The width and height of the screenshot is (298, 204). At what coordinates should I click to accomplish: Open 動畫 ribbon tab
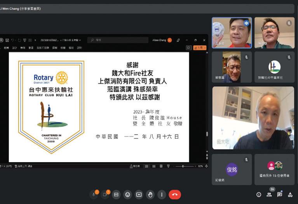click(x=31, y=48)
